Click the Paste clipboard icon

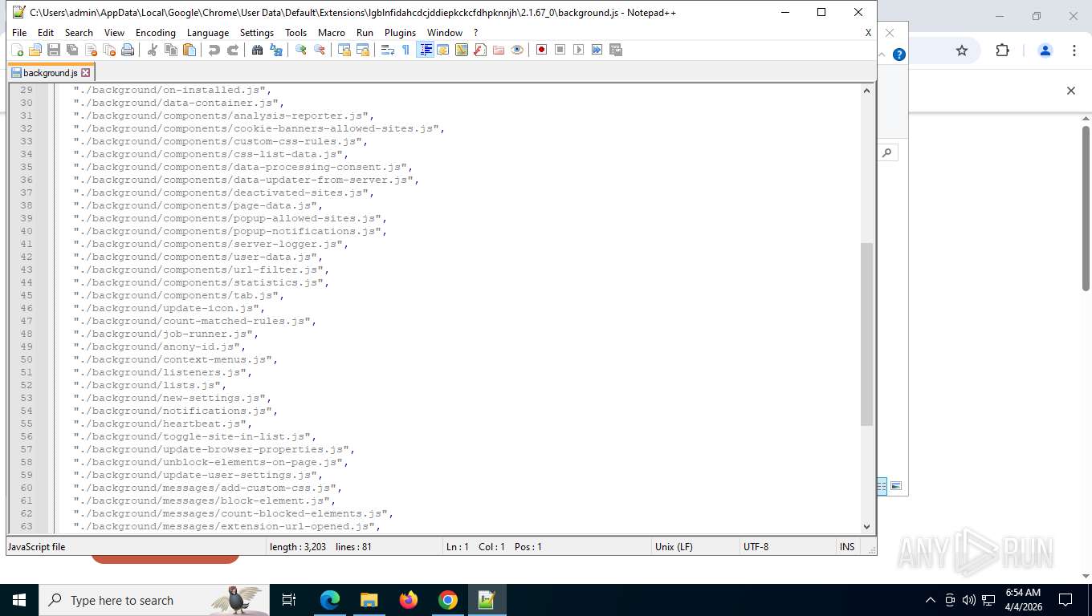coord(189,50)
